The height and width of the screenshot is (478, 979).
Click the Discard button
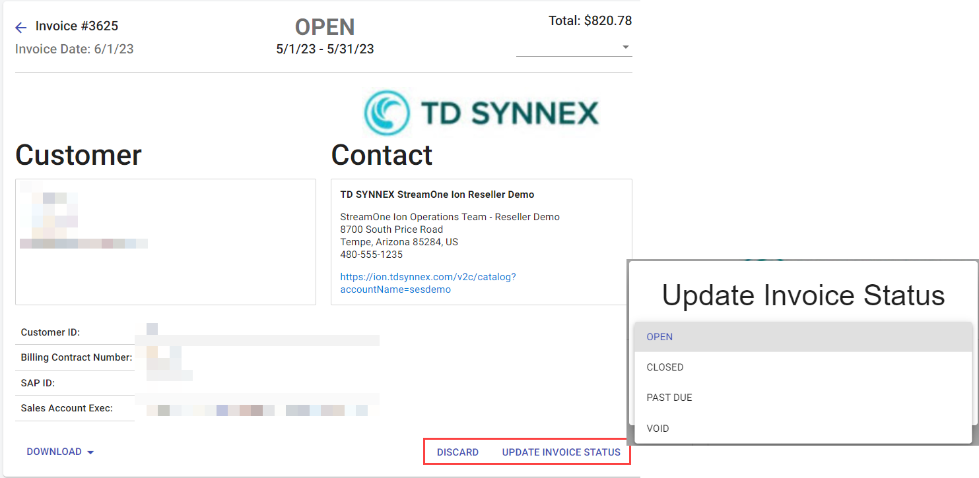tap(457, 452)
